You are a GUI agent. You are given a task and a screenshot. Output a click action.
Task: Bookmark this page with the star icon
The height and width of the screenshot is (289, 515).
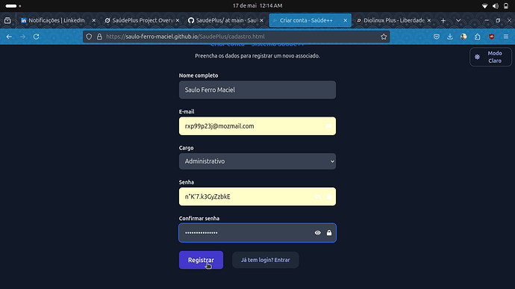(384, 37)
